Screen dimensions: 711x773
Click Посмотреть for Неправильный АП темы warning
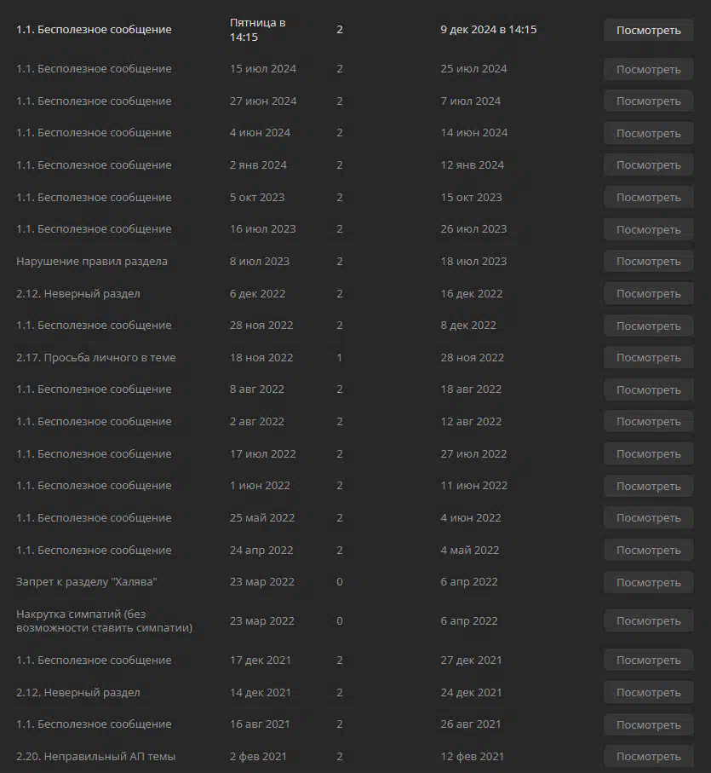649,756
